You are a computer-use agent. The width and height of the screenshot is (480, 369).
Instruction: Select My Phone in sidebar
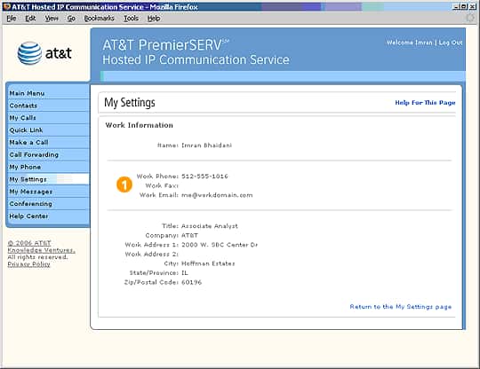25,167
